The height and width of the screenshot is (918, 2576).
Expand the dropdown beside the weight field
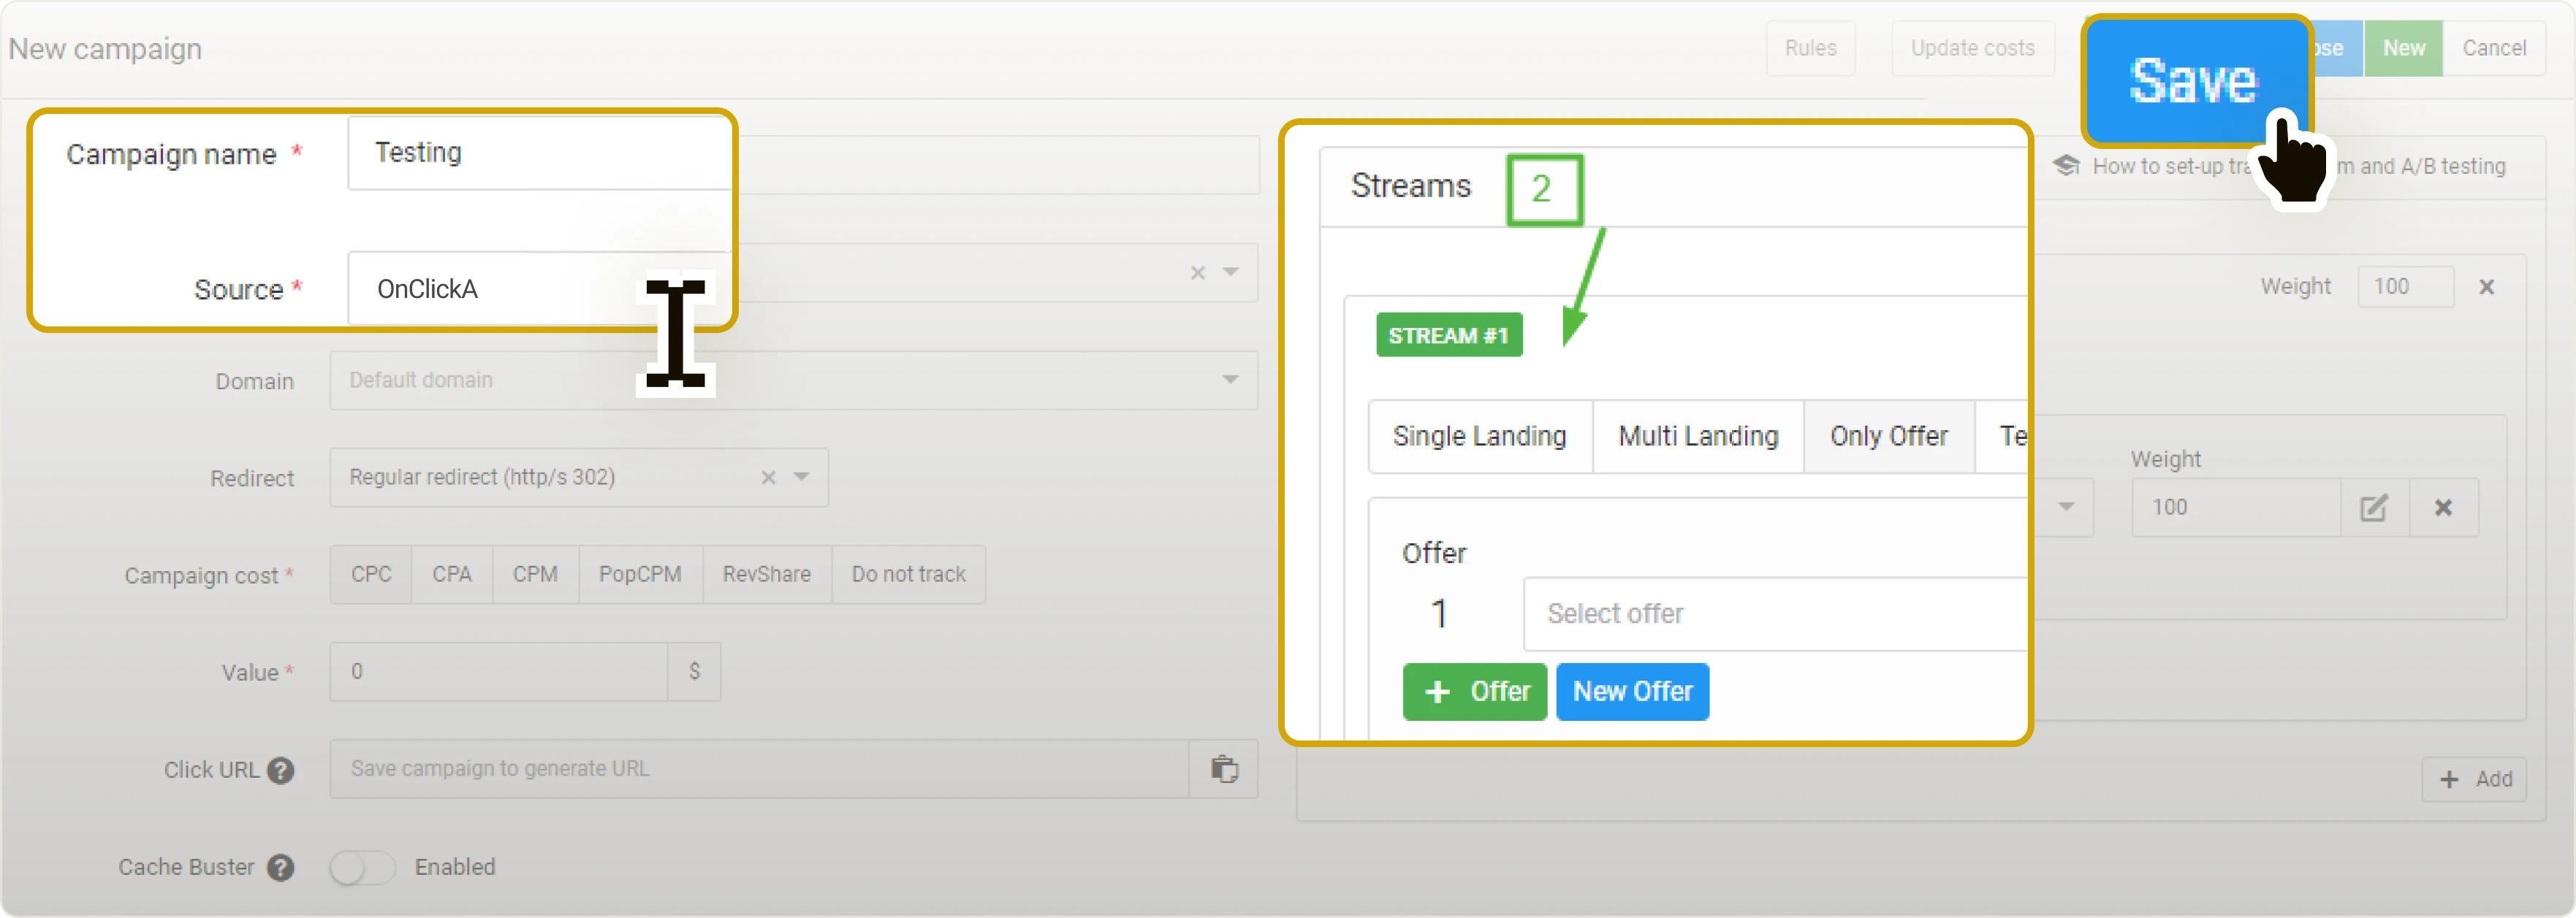[2065, 508]
